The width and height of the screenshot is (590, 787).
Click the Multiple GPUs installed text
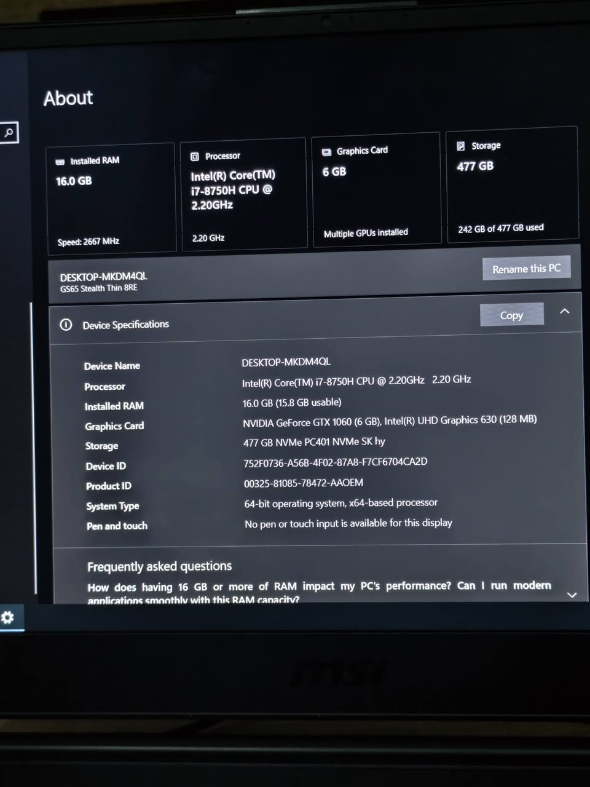click(x=366, y=233)
